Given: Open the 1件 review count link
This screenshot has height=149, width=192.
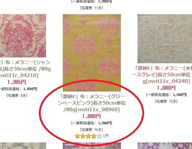Looking at the screenshot, I should click(106, 136).
